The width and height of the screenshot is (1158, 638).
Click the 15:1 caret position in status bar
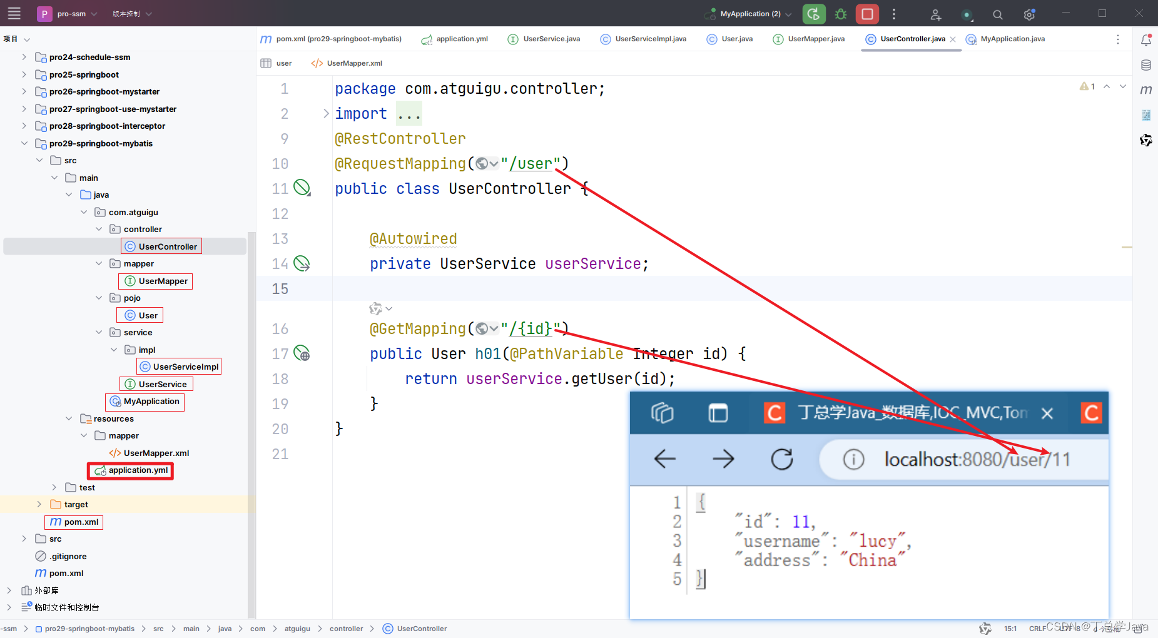[x=1010, y=629]
